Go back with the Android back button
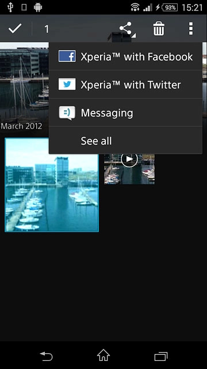The width and height of the screenshot is (207, 369). (x=47, y=356)
